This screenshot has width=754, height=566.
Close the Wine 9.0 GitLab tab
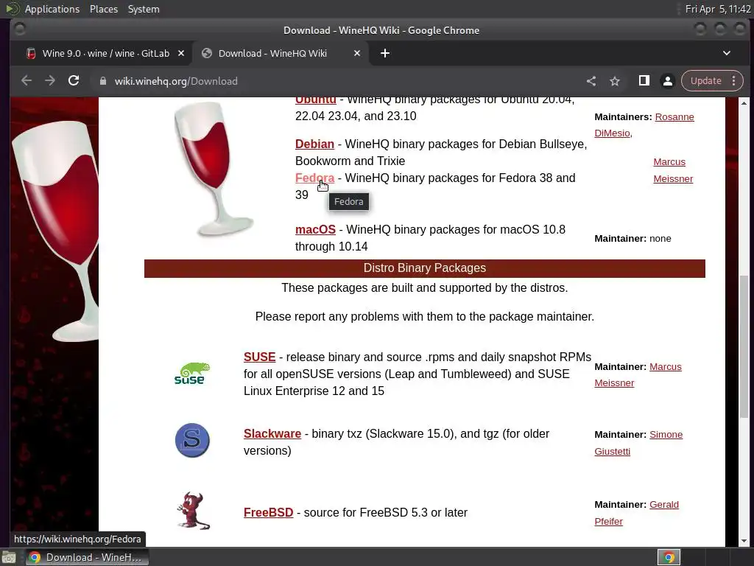(181, 53)
